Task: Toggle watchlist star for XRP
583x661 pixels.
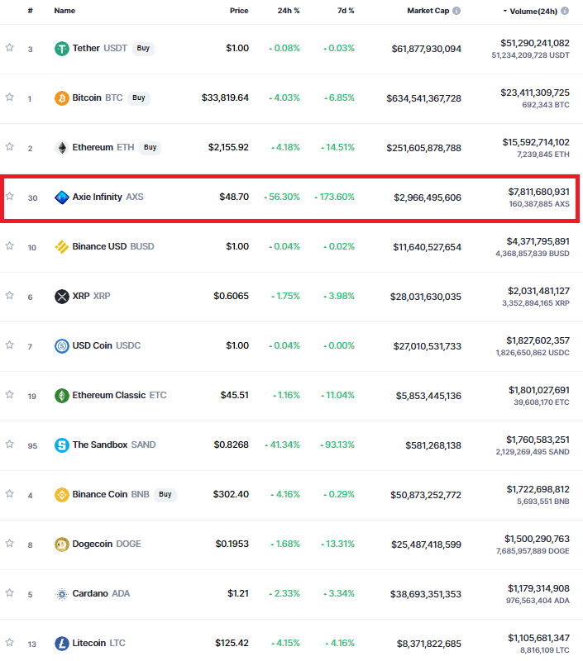Action: click(10, 295)
